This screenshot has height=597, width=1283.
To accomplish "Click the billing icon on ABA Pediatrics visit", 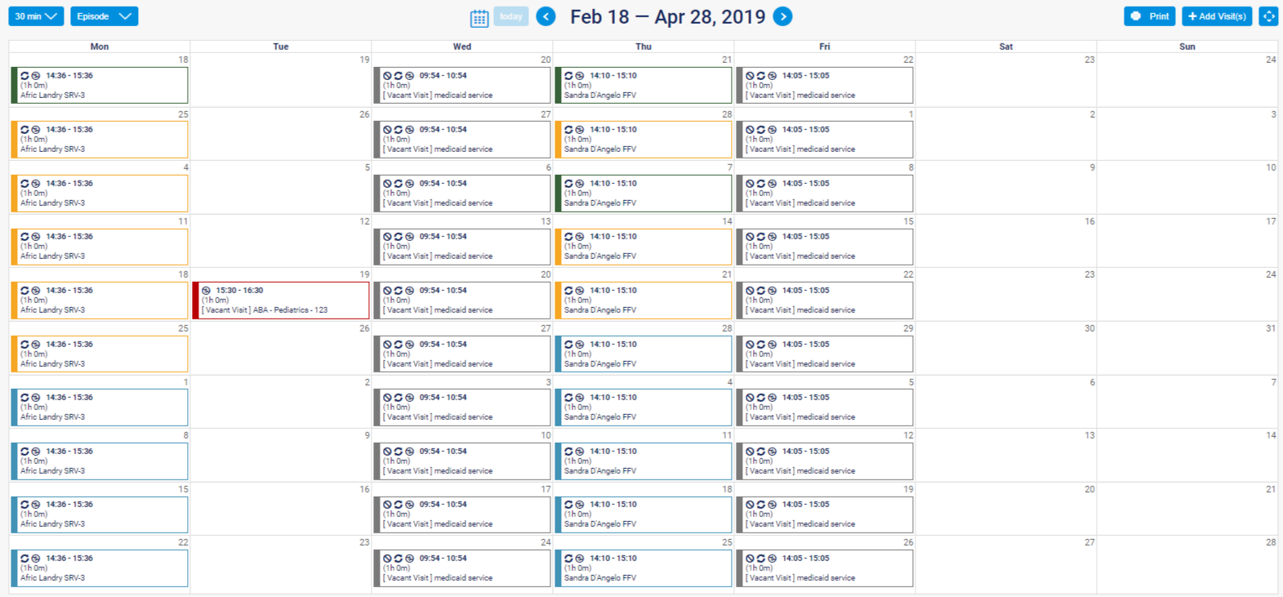I will [207, 291].
